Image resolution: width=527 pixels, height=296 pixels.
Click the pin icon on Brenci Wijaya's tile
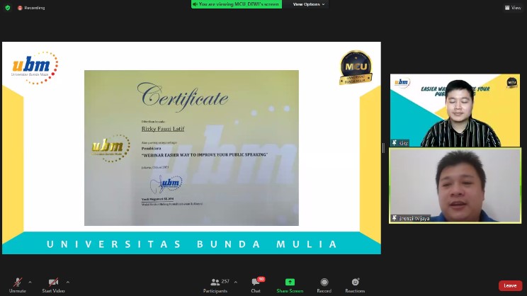[x=395, y=218]
